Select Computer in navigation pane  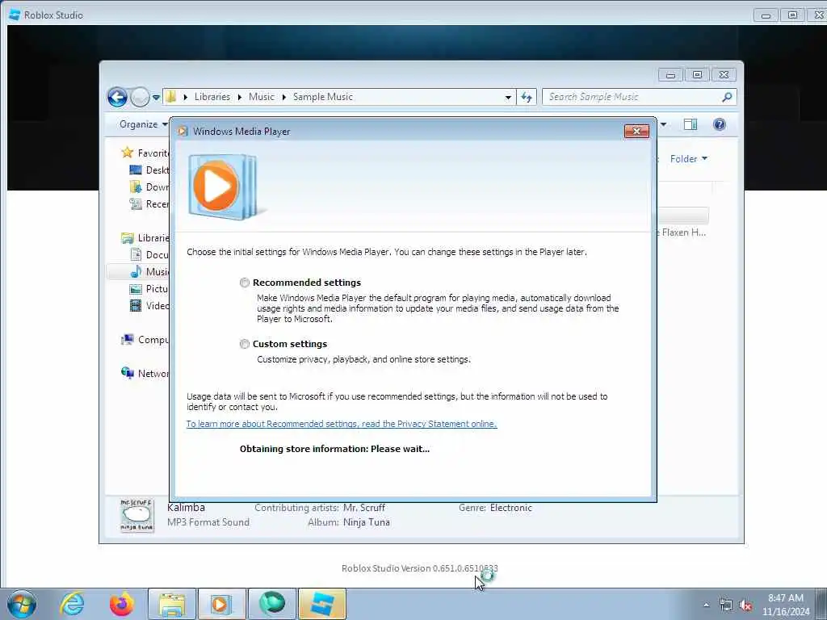tap(145, 340)
